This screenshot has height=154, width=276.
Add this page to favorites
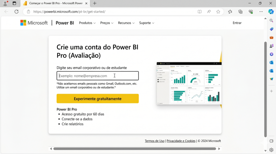click(x=218, y=12)
